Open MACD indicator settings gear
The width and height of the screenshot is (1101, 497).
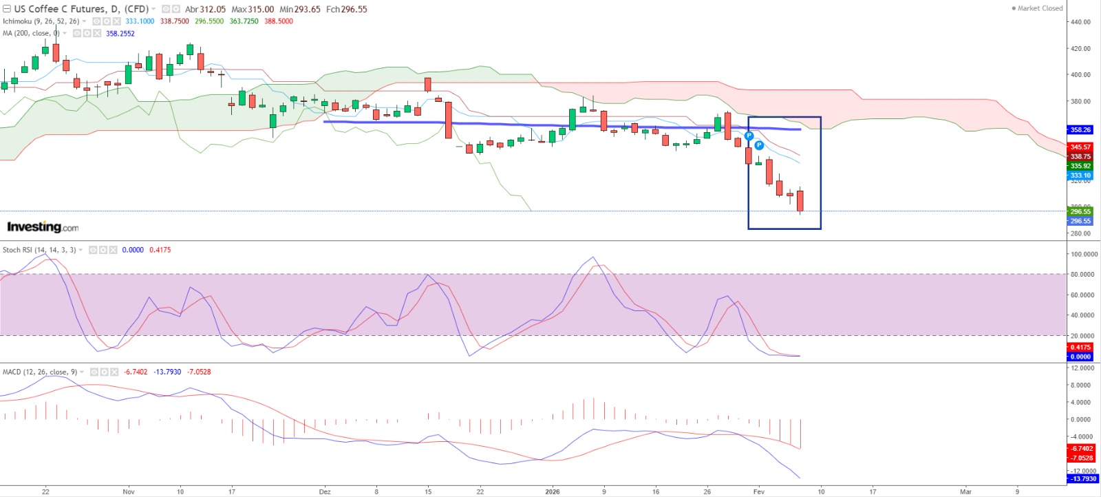pos(105,372)
